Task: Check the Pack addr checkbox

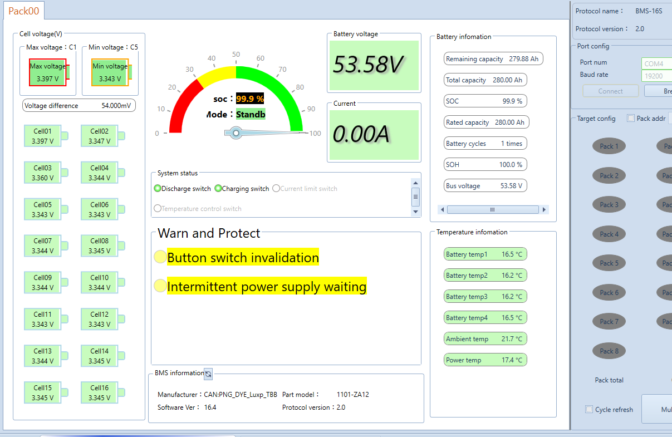Action: [x=631, y=118]
